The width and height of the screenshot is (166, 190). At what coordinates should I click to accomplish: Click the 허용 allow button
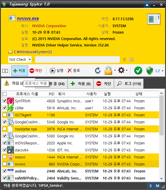(x=20, y=71)
